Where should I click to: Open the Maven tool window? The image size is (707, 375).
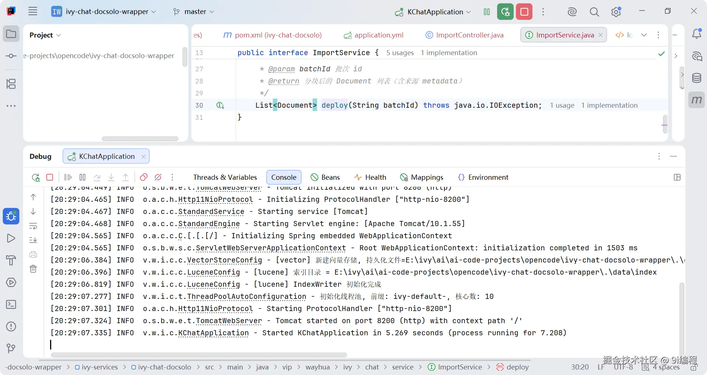696,100
